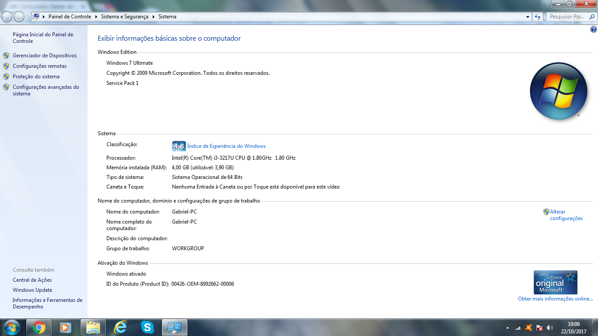This screenshot has height=336, width=598.
Task: Open Skype from the taskbar
Action: point(147,327)
